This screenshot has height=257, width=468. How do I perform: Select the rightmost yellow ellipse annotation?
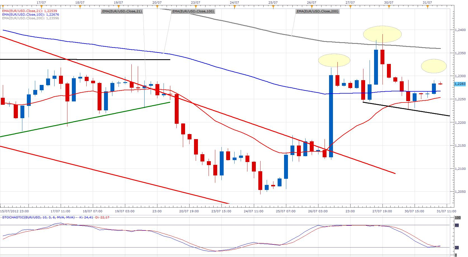point(434,66)
